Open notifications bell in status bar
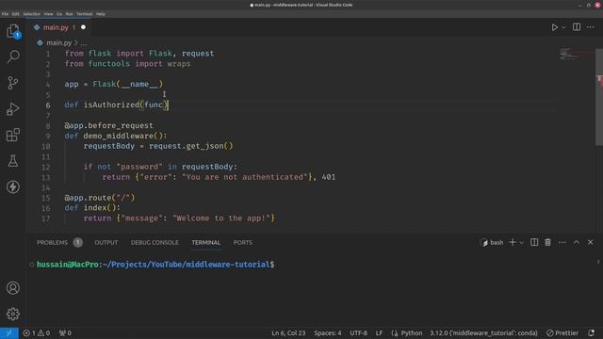 click(591, 332)
